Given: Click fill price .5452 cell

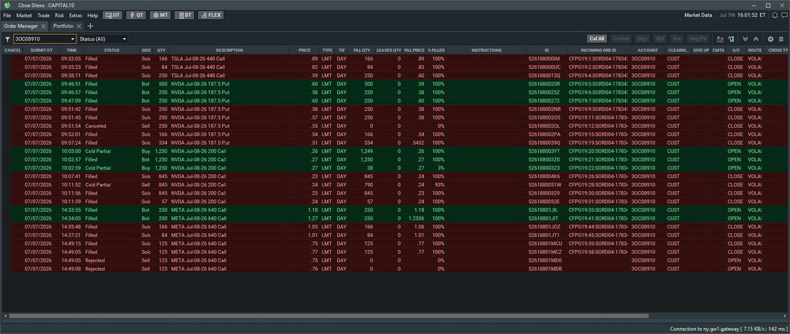Looking at the screenshot, I should pyautogui.click(x=414, y=142).
